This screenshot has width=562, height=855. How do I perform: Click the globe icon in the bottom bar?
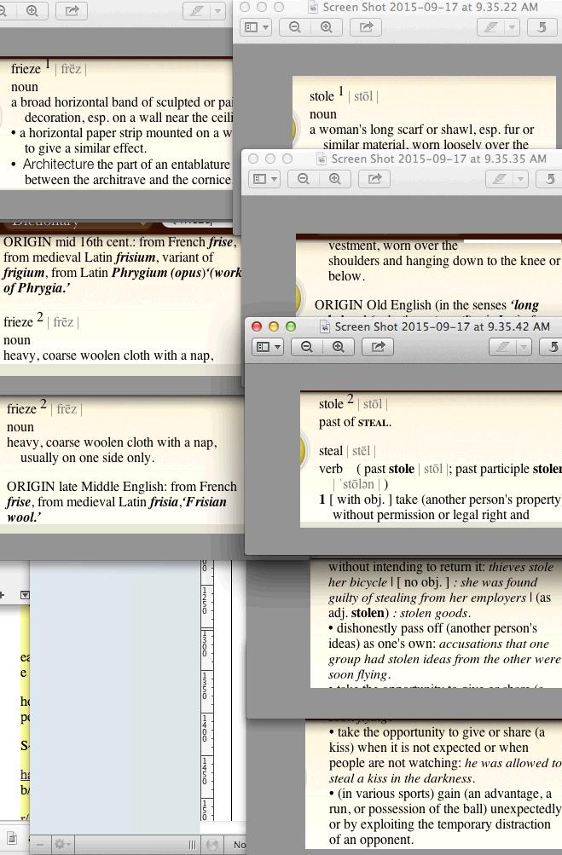[213, 845]
